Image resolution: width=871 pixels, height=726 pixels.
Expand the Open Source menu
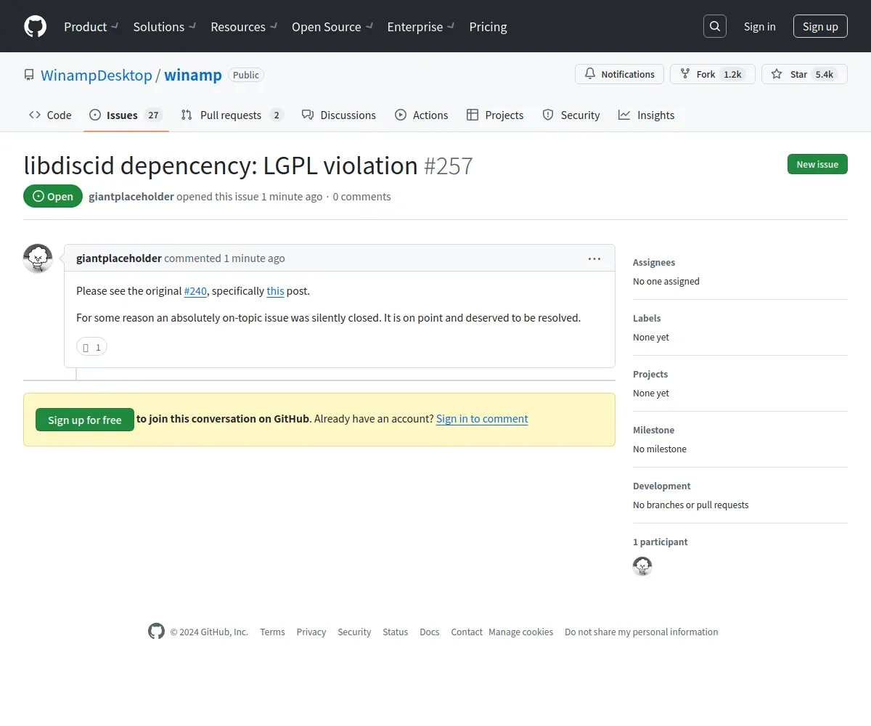point(332,27)
